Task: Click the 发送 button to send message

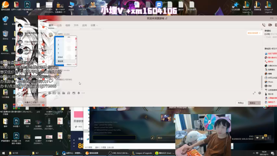Action: click(252, 103)
